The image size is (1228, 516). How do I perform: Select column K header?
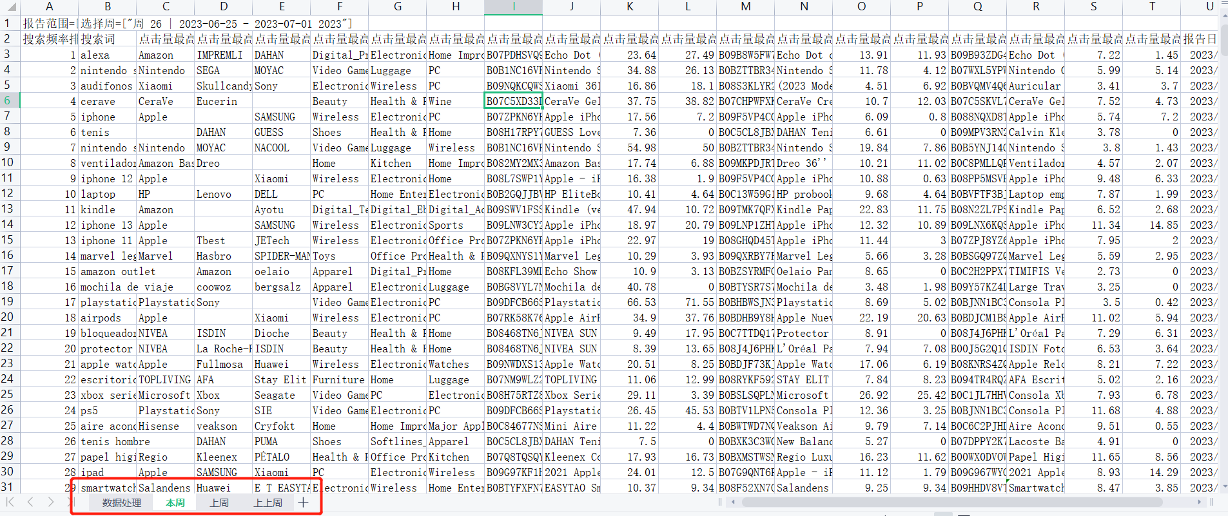click(630, 6)
